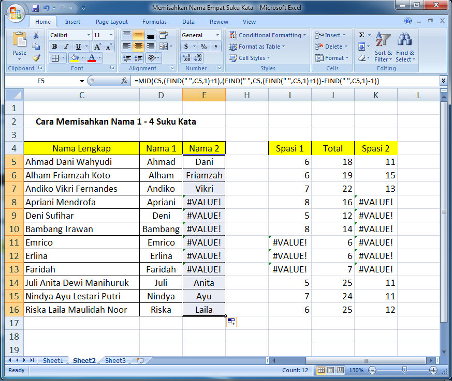Toggle Italic formatting
Screen dimensions: 452x381
tap(66, 47)
